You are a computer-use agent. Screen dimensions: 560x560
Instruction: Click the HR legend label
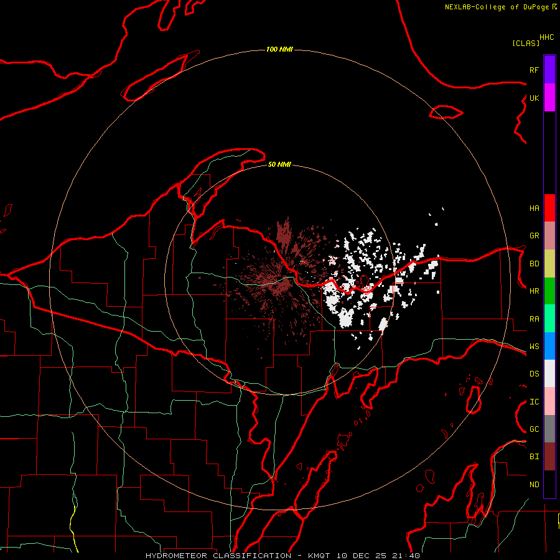click(534, 291)
